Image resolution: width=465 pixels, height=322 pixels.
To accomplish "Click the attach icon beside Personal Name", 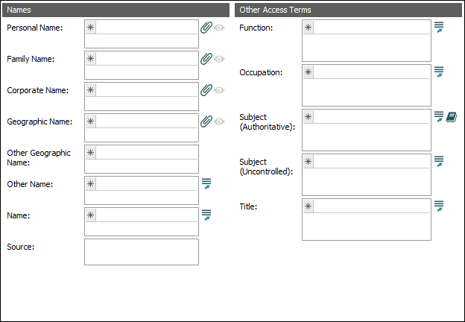I will (x=206, y=28).
